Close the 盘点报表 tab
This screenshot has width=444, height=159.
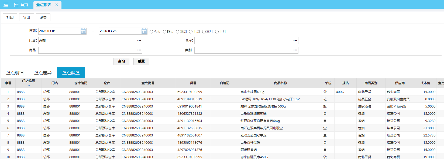point(57,5)
